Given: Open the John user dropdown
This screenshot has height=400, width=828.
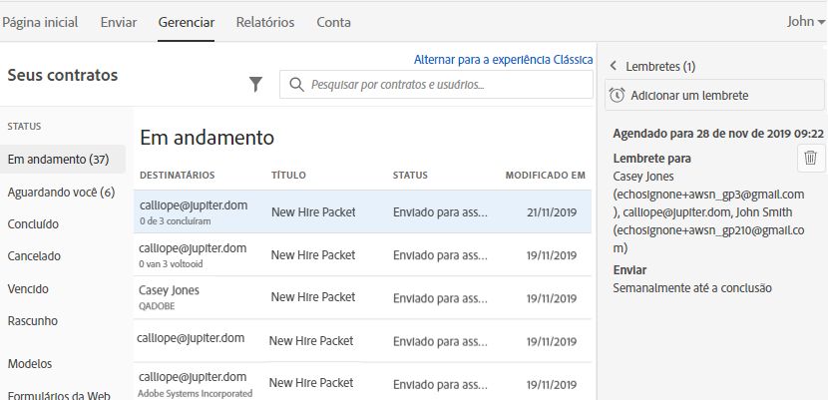Looking at the screenshot, I should (806, 22).
